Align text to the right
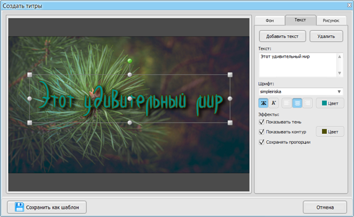Image resolution: width=354 pixels, height=217 pixels. pyautogui.click(x=307, y=103)
